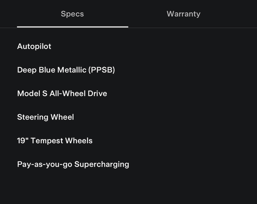Click the PPSB paint code text
Viewport: 257px width, 204px height.
(x=102, y=70)
